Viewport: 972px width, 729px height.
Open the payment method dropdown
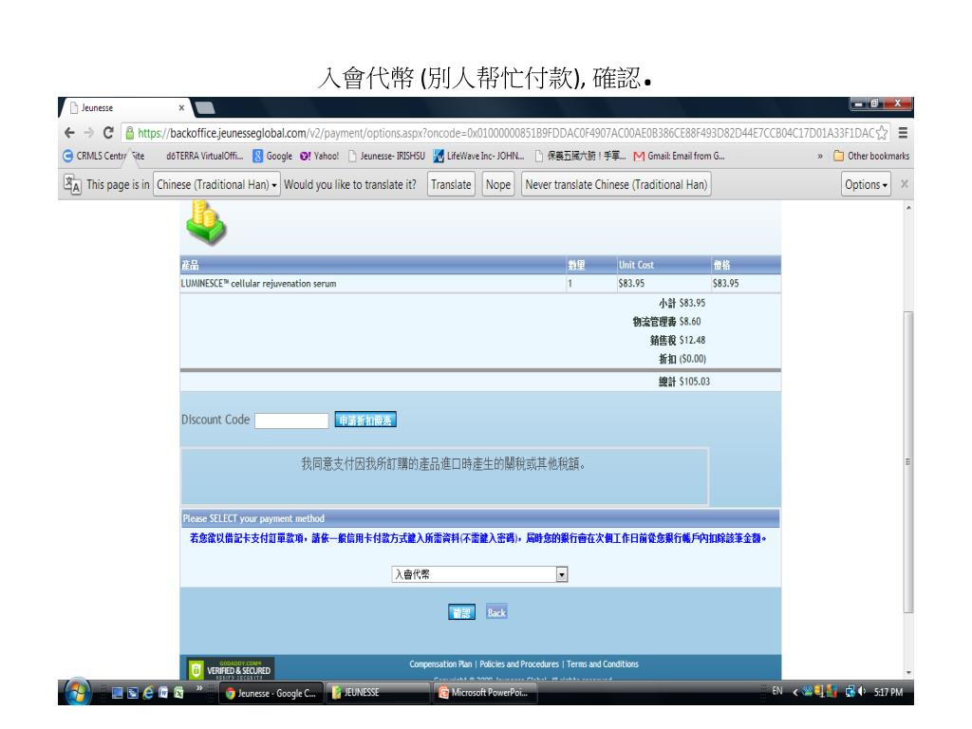click(479, 574)
